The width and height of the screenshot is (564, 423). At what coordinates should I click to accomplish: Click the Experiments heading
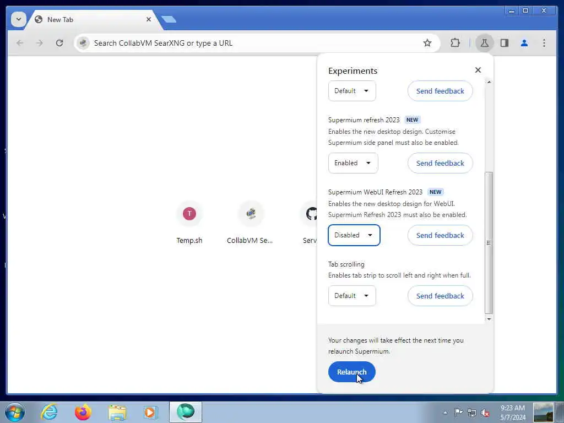[352, 71]
